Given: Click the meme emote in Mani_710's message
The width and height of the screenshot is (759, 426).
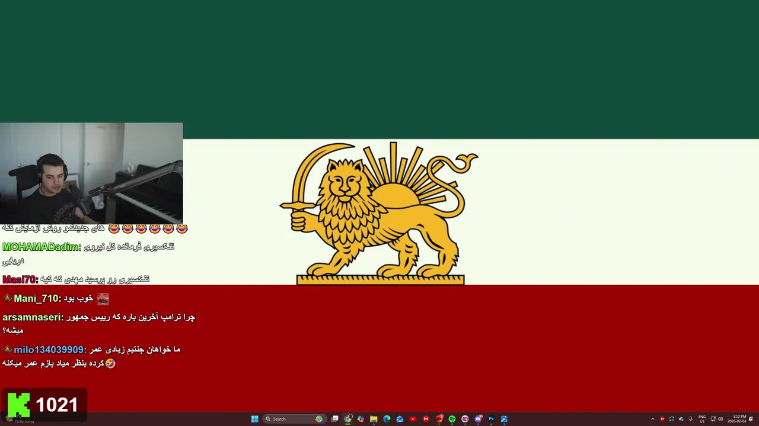Looking at the screenshot, I should point(103,299).
